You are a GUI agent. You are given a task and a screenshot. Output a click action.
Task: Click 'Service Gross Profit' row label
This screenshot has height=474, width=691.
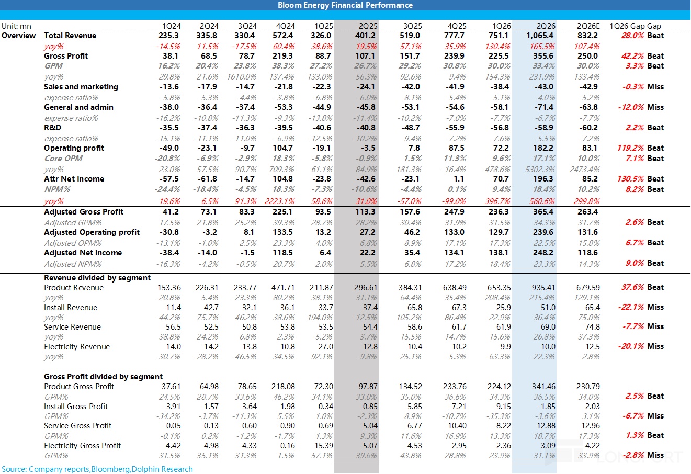click(78, 426)
